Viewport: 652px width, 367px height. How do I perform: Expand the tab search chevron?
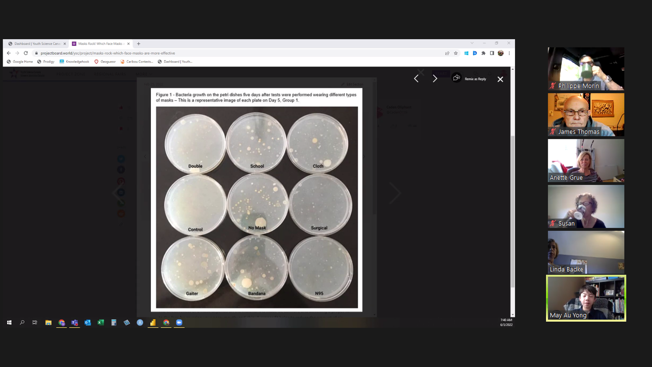(x=472, y=43)
